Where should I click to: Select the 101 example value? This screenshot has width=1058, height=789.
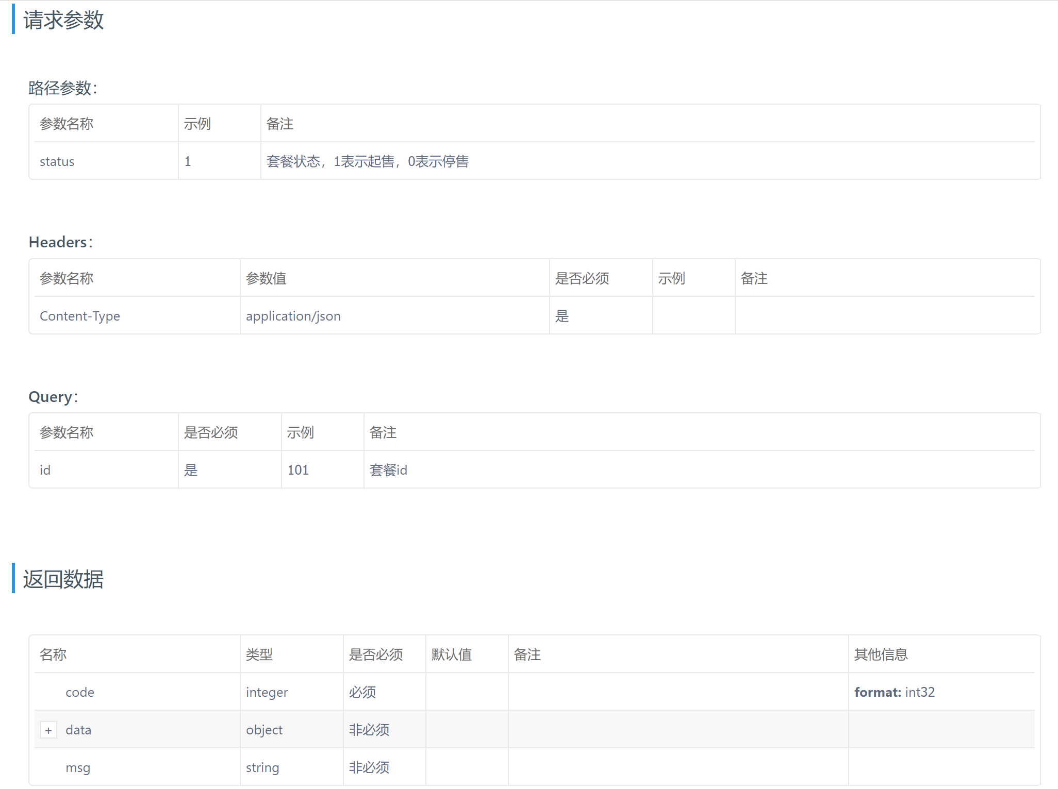point(298,470)
